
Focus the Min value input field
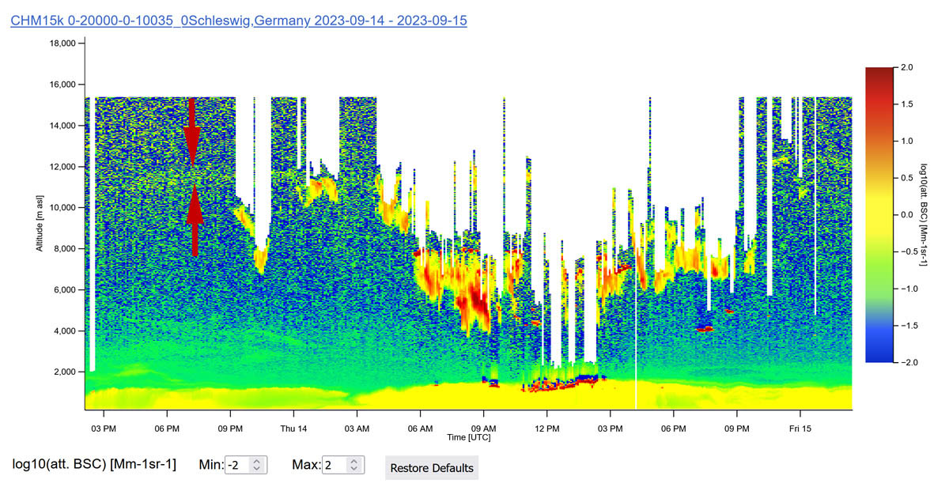[x=237, y=465]
